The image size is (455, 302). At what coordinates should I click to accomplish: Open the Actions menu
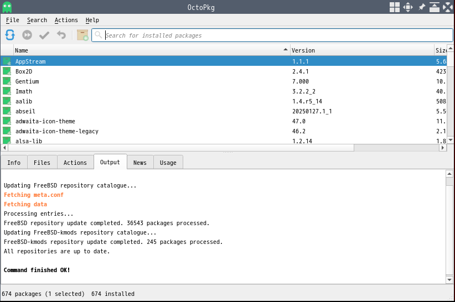coord(66,20)
